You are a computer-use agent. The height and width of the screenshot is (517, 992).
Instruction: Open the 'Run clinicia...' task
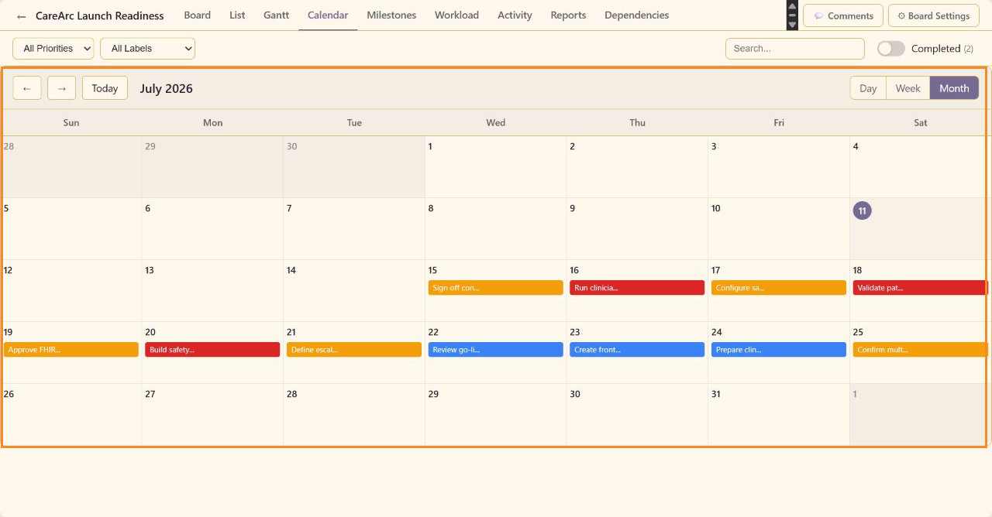[x=637, y=288]
